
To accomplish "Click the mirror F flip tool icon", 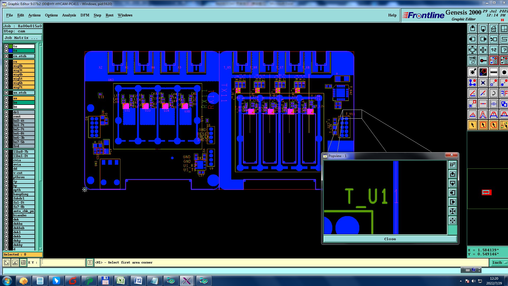I will click(504, 93).
